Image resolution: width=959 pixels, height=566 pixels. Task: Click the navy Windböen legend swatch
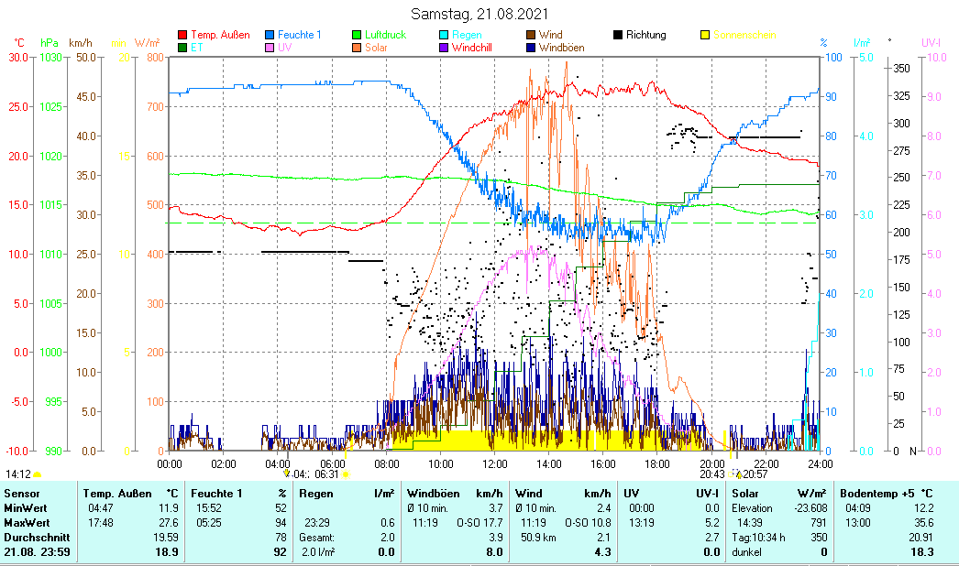pos(530,48)
